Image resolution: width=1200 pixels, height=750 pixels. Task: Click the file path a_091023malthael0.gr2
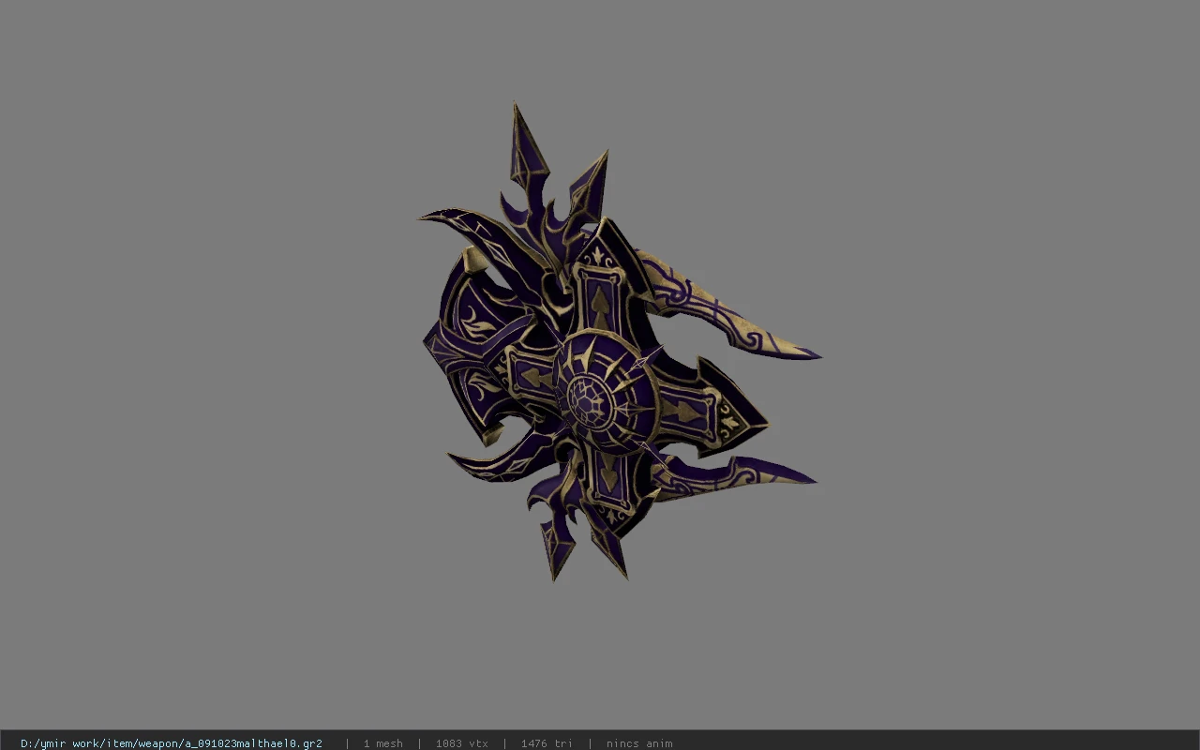point(172,743)
